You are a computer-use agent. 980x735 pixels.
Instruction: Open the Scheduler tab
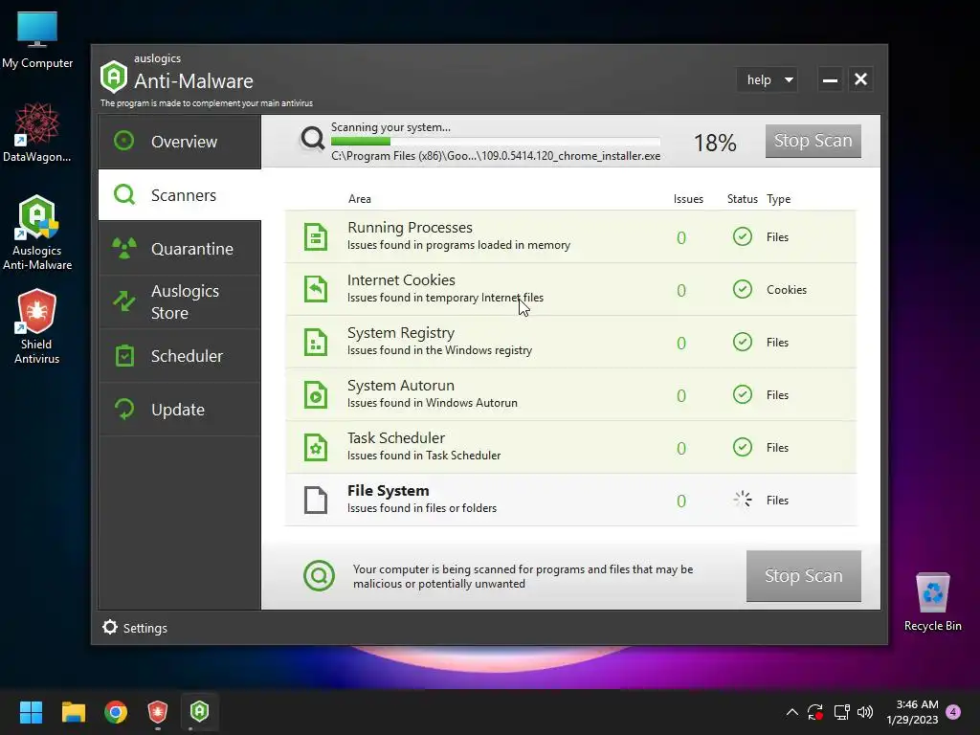(x=179, y=356)
